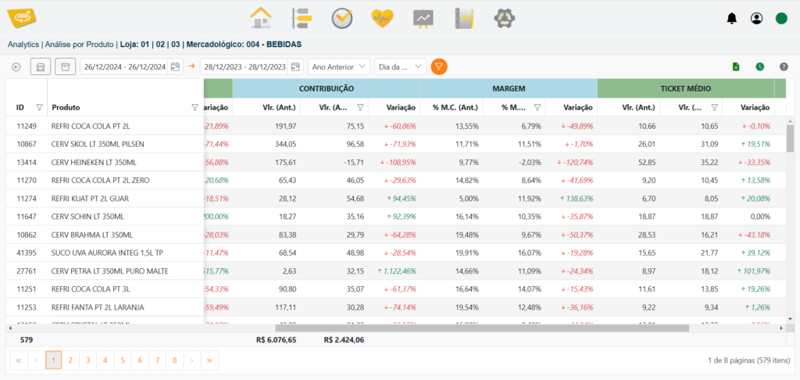Export to Excel icon

point(736,66)
